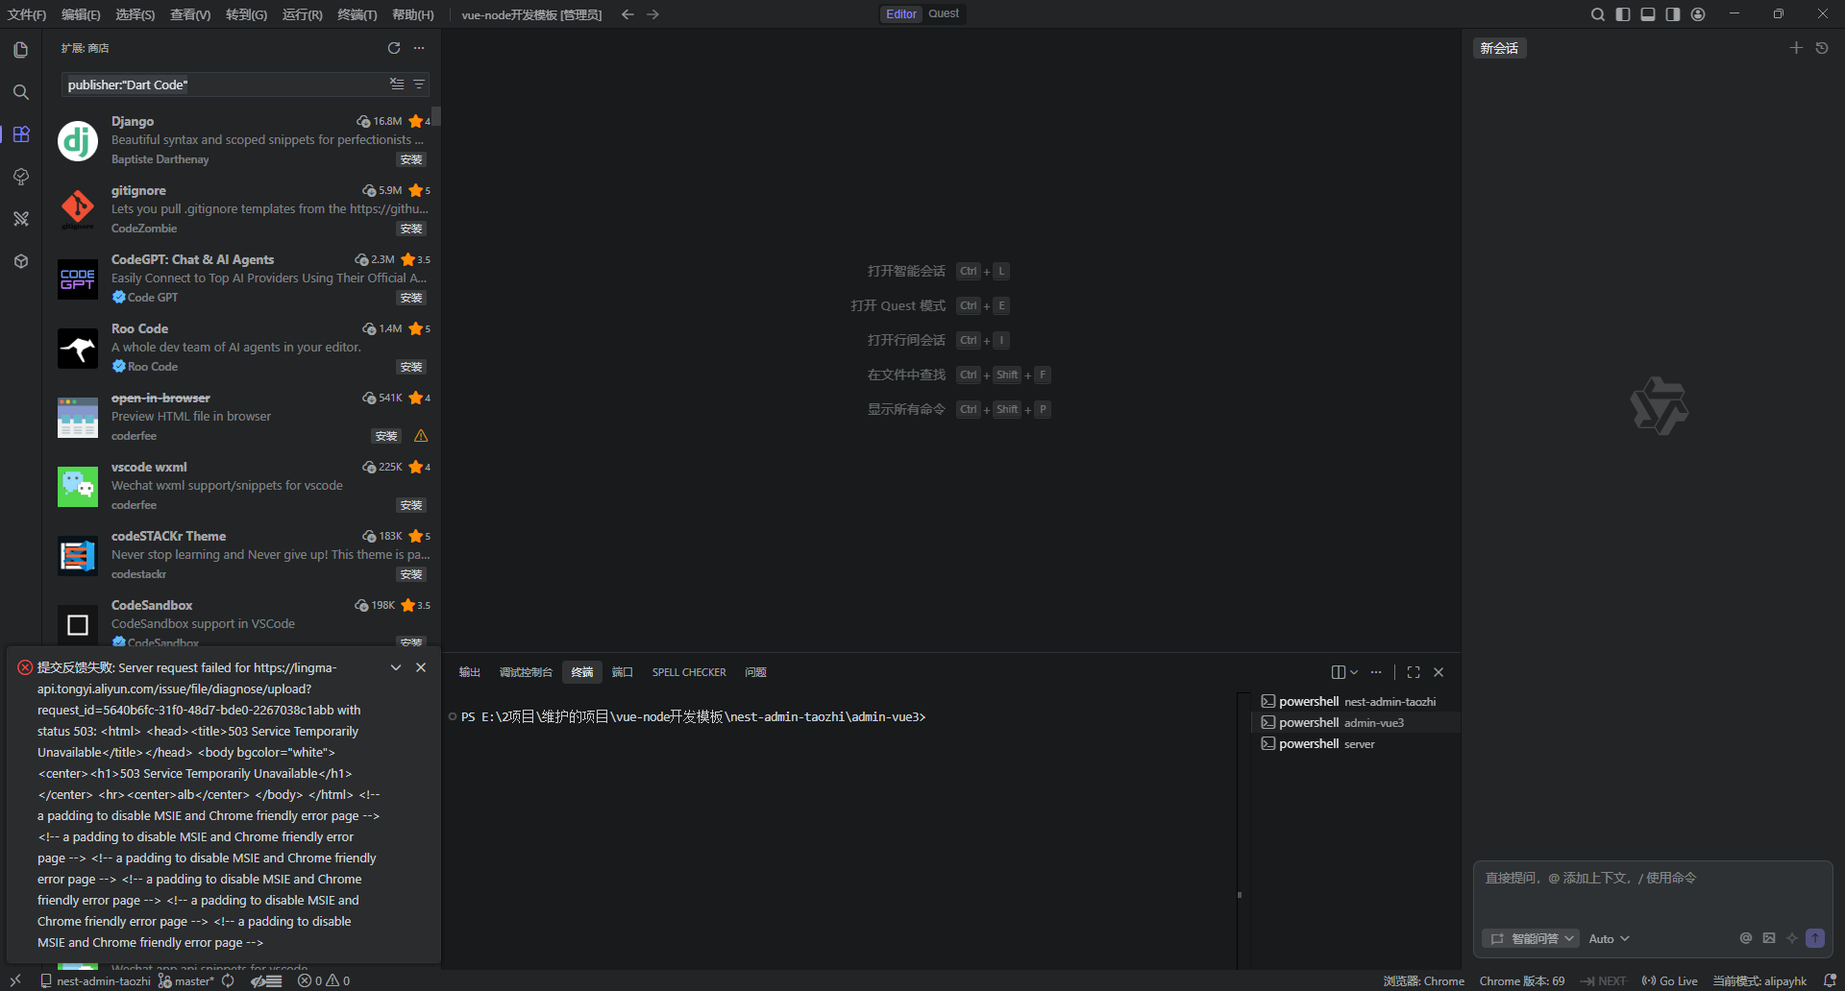Open the extensions filter menu
1845x991 pixels.
pos(419,85)
